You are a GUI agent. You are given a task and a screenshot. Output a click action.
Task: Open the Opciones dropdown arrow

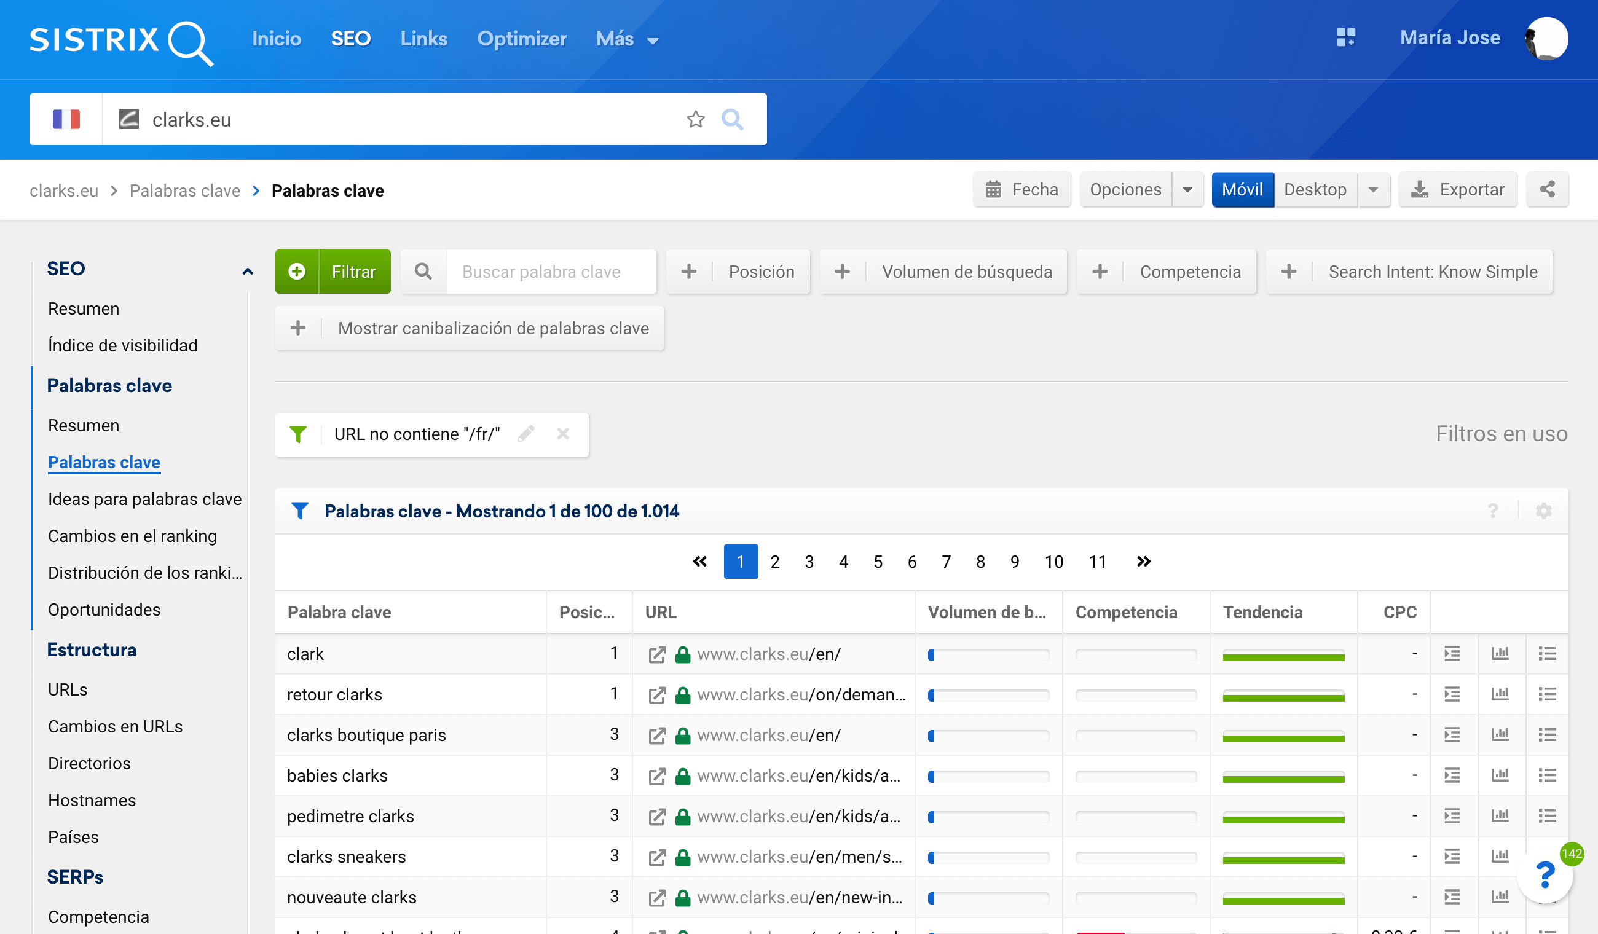click(1187, 189)
